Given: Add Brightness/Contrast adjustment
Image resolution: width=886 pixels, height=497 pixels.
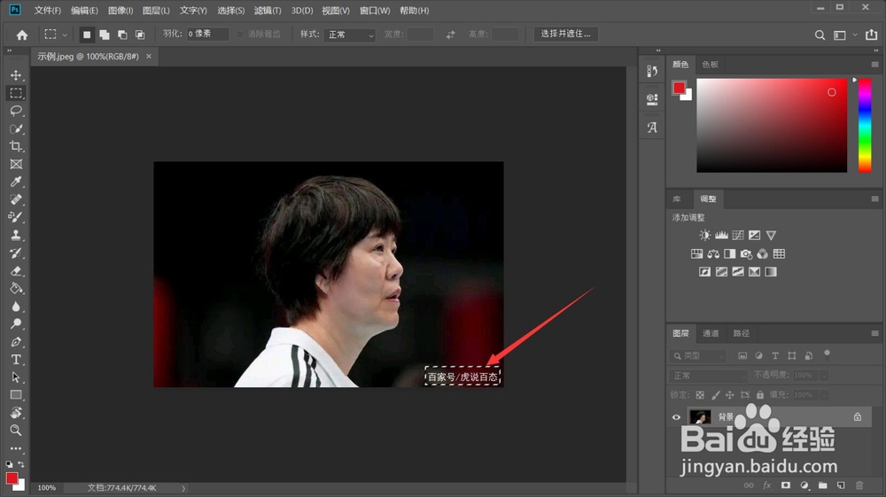Looking at the screenshot, I should pos(704,235).
